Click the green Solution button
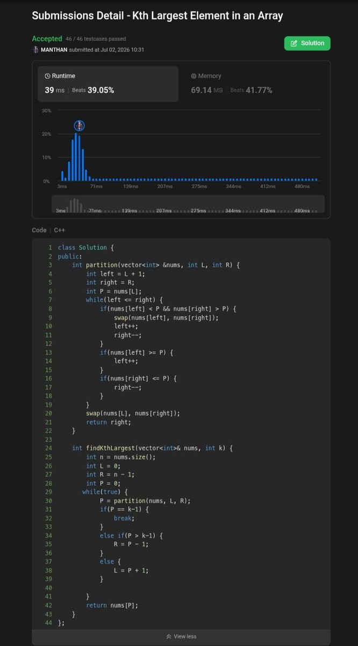Viewport: 358px width, 646px height. tap(307, 43)
